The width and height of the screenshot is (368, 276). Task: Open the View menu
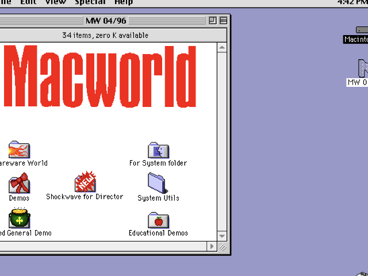(55, 2)
